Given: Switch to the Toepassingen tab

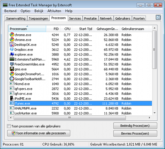Looking at the screenshot, I should pos(38,18).
